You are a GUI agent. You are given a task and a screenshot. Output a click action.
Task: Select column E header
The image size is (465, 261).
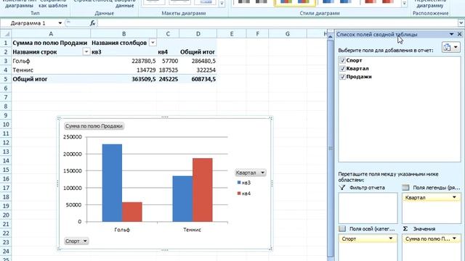coord(232,34)
